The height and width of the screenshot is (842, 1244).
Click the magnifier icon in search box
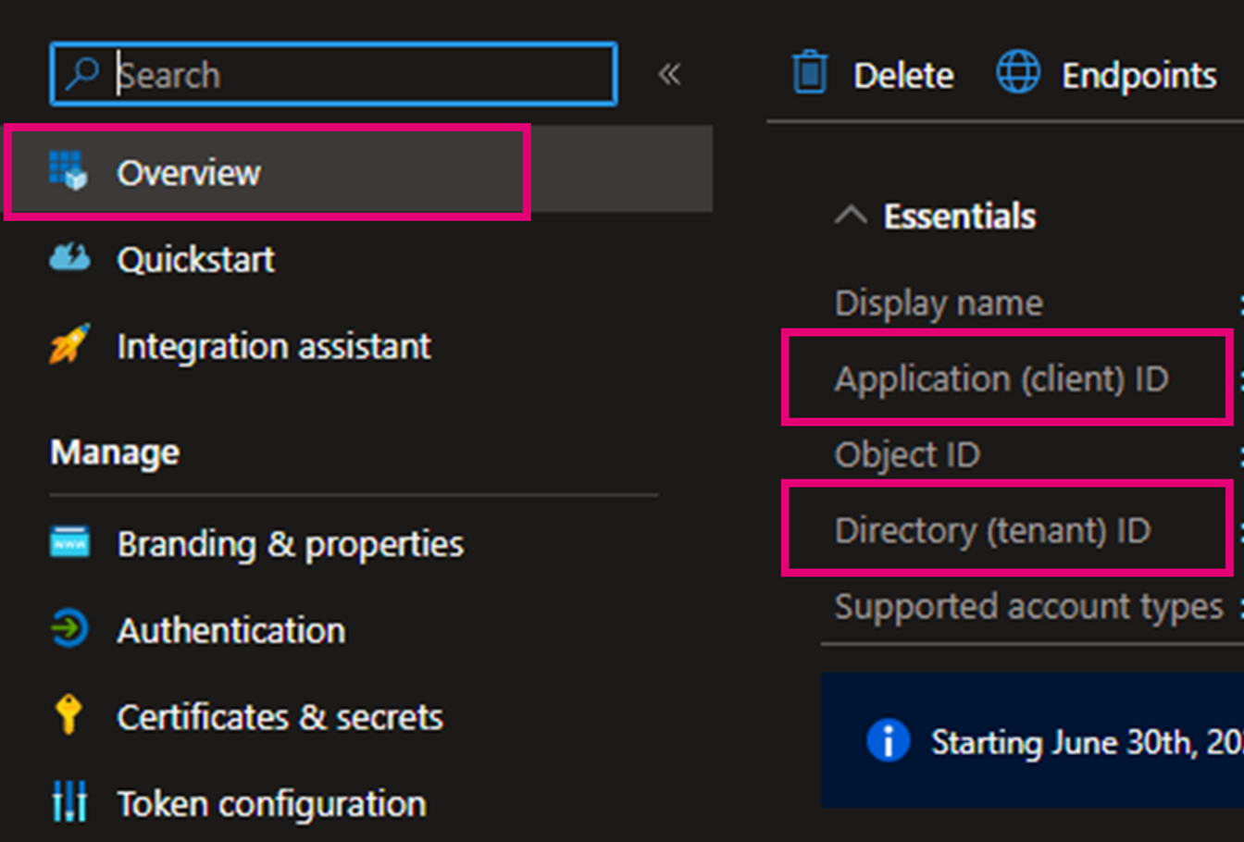82,74
